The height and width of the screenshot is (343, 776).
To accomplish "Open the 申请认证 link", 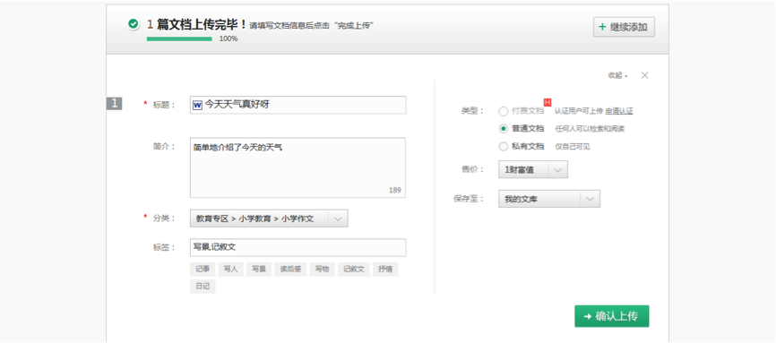I will pos(619,111).
